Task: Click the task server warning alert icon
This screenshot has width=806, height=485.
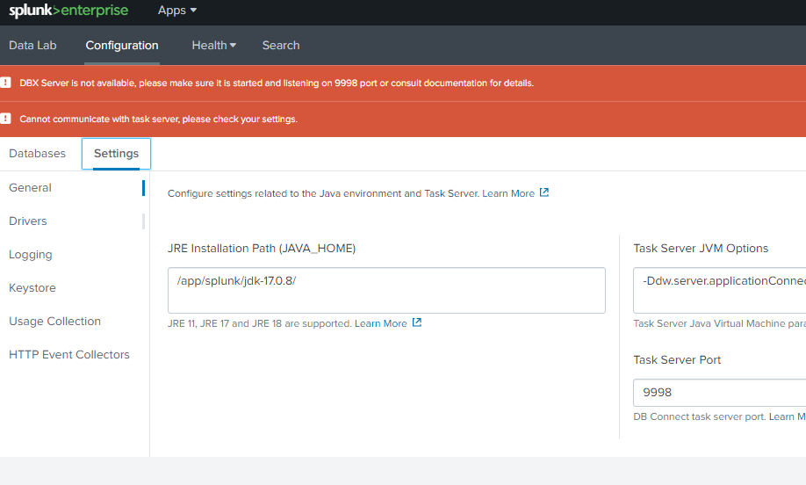Action: 6,119
